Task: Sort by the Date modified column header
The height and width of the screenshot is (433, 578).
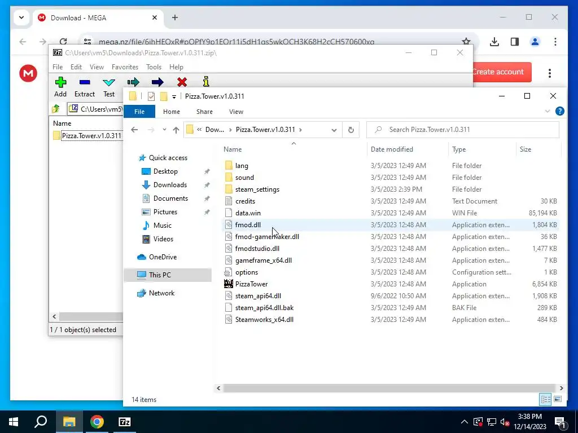Action: [x=392, y=149]
